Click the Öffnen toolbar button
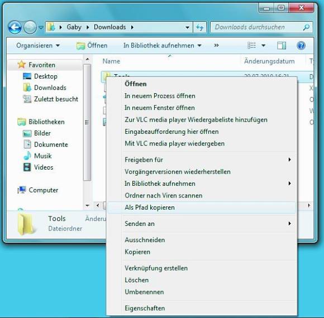Screen dimensions: 324x318 pyautogui.click(x=92, y=45)
